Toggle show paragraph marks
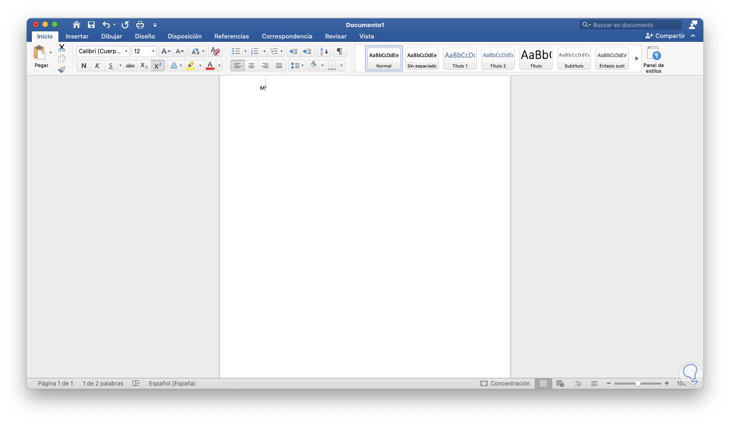Viewport: 730px width, 424px height. click(339, 51)
